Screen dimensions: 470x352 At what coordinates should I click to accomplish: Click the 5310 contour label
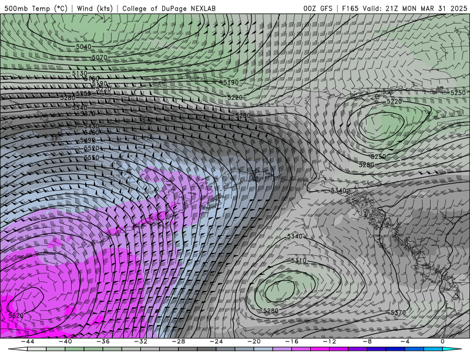298,260
